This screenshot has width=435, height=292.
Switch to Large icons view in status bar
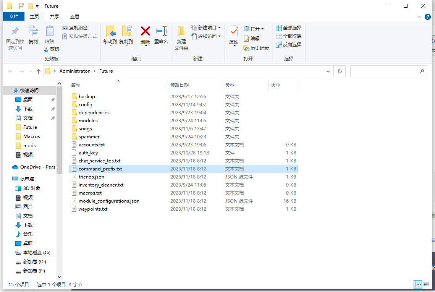tap(426, 284)
